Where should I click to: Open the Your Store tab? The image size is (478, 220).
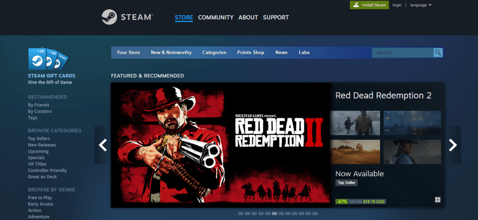point(128,52)
